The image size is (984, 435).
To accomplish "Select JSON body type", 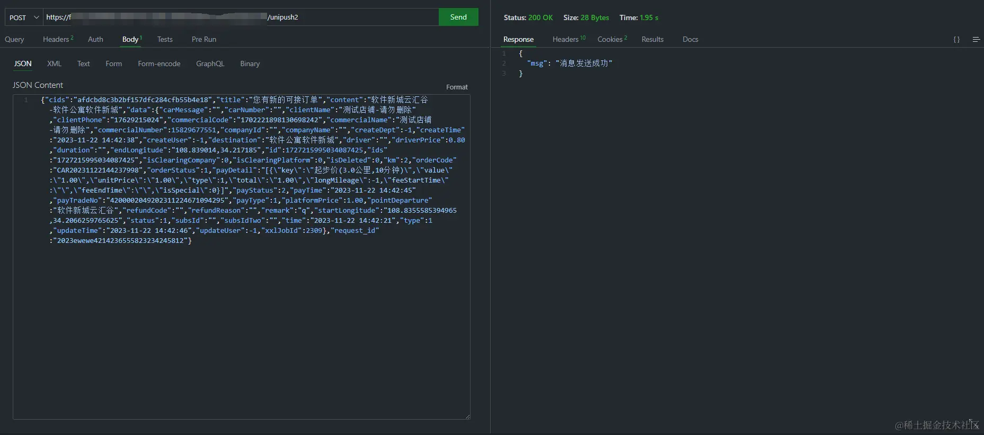I will pyautogui.click(x=23, y=64).
